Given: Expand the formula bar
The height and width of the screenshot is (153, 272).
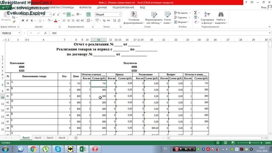Looking at the screenshot, I should pos(269,33).
